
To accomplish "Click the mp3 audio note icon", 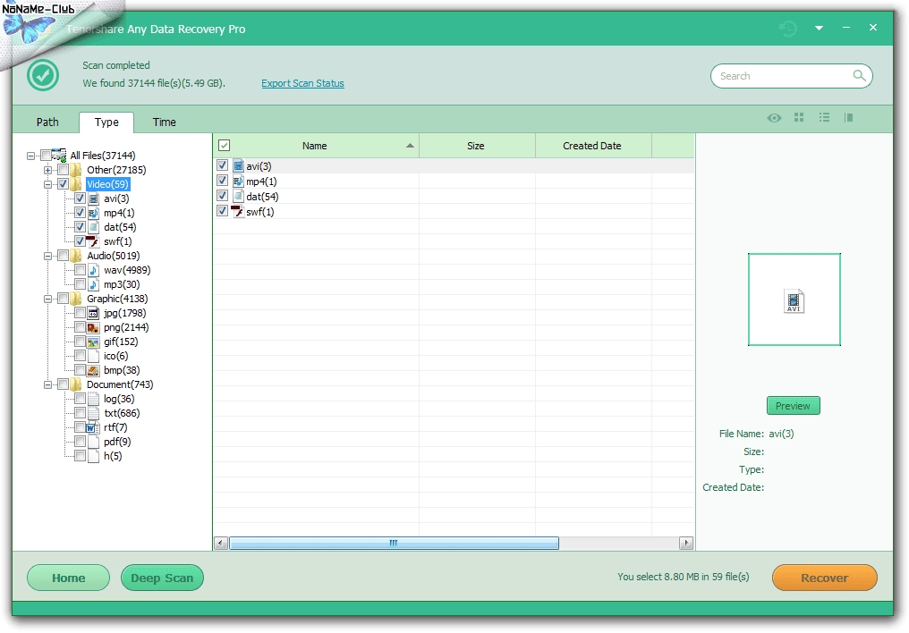I will coord(93,284).
